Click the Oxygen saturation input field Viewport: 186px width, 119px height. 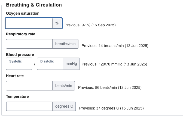click(29, 23)
